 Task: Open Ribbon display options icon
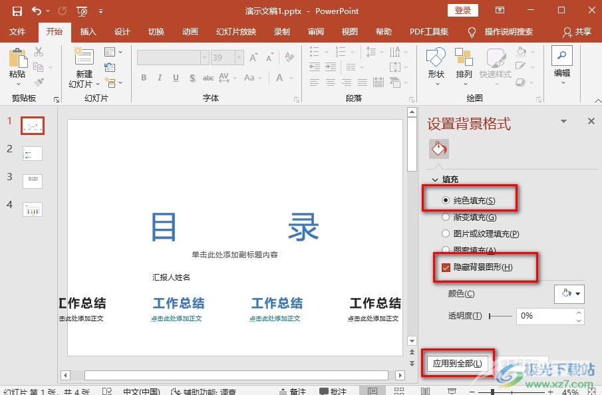click(500, 11)
